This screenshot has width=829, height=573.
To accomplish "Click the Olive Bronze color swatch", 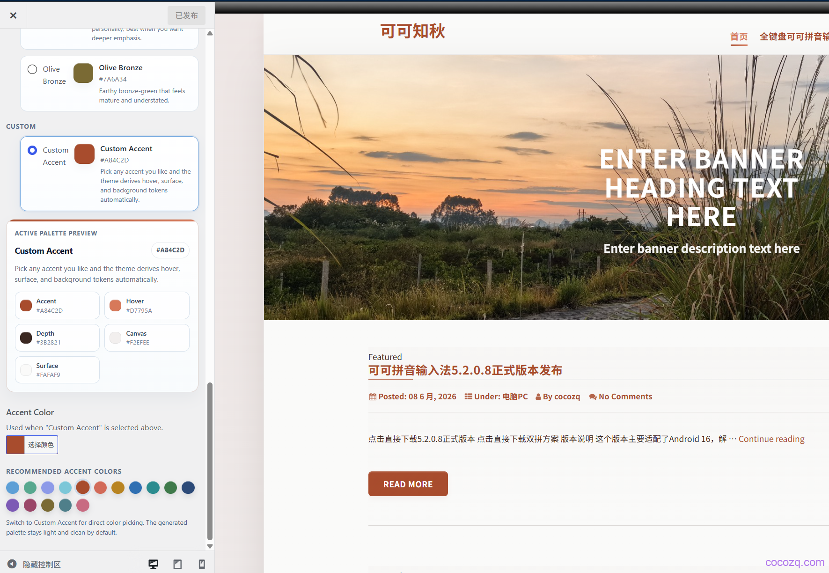I will coord(83,73).
